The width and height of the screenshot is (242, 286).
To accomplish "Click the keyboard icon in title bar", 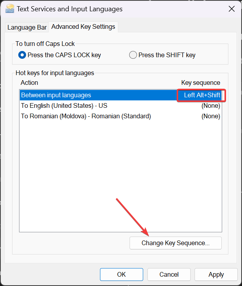I will (x=10, y=9).
